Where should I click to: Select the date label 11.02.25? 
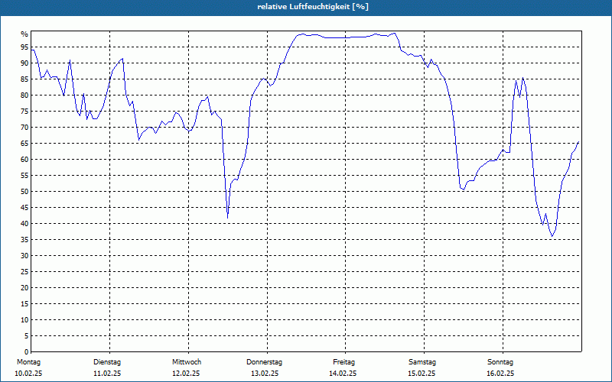point(107,374)
